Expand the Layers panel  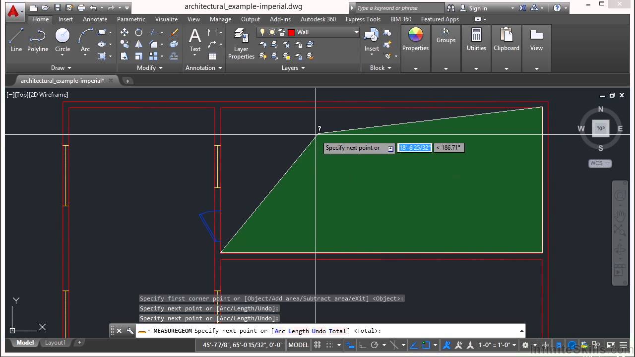[293, 68]
